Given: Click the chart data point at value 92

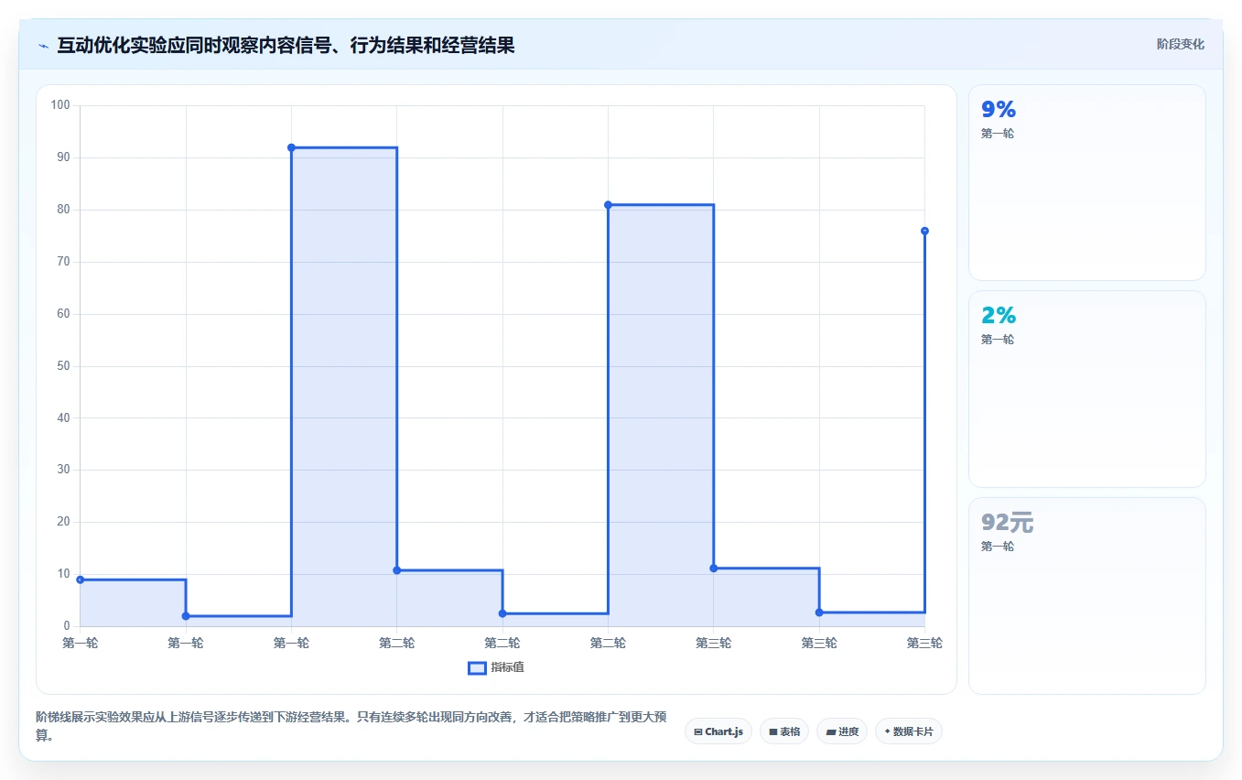Looking at the screenshot, I should (291, 147).
